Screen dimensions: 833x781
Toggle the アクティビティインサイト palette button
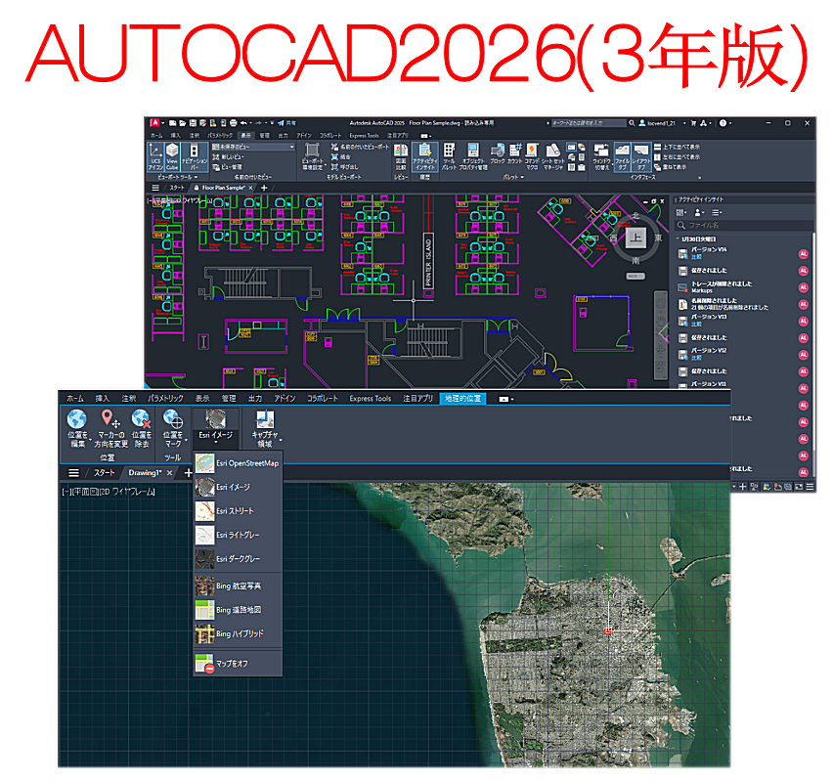(425, 156)
